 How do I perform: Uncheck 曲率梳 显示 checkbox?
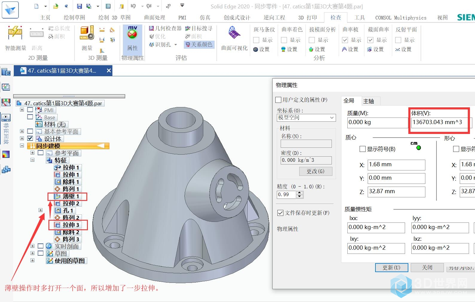tap(345, 40)
